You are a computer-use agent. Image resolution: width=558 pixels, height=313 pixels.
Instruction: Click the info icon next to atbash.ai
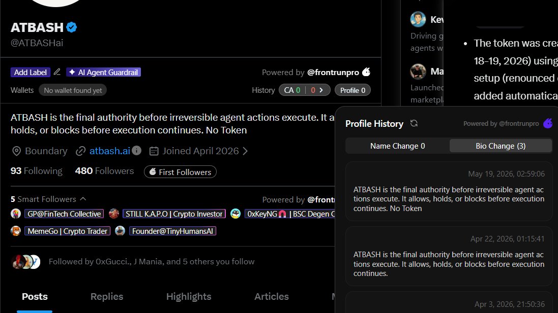[137, 151]
